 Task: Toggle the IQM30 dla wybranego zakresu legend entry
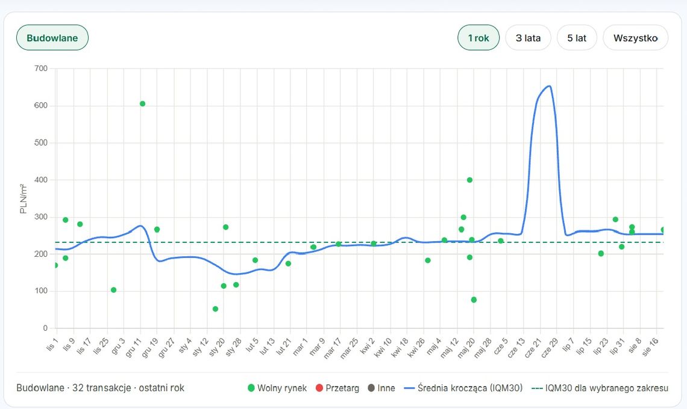click(600, 388)
